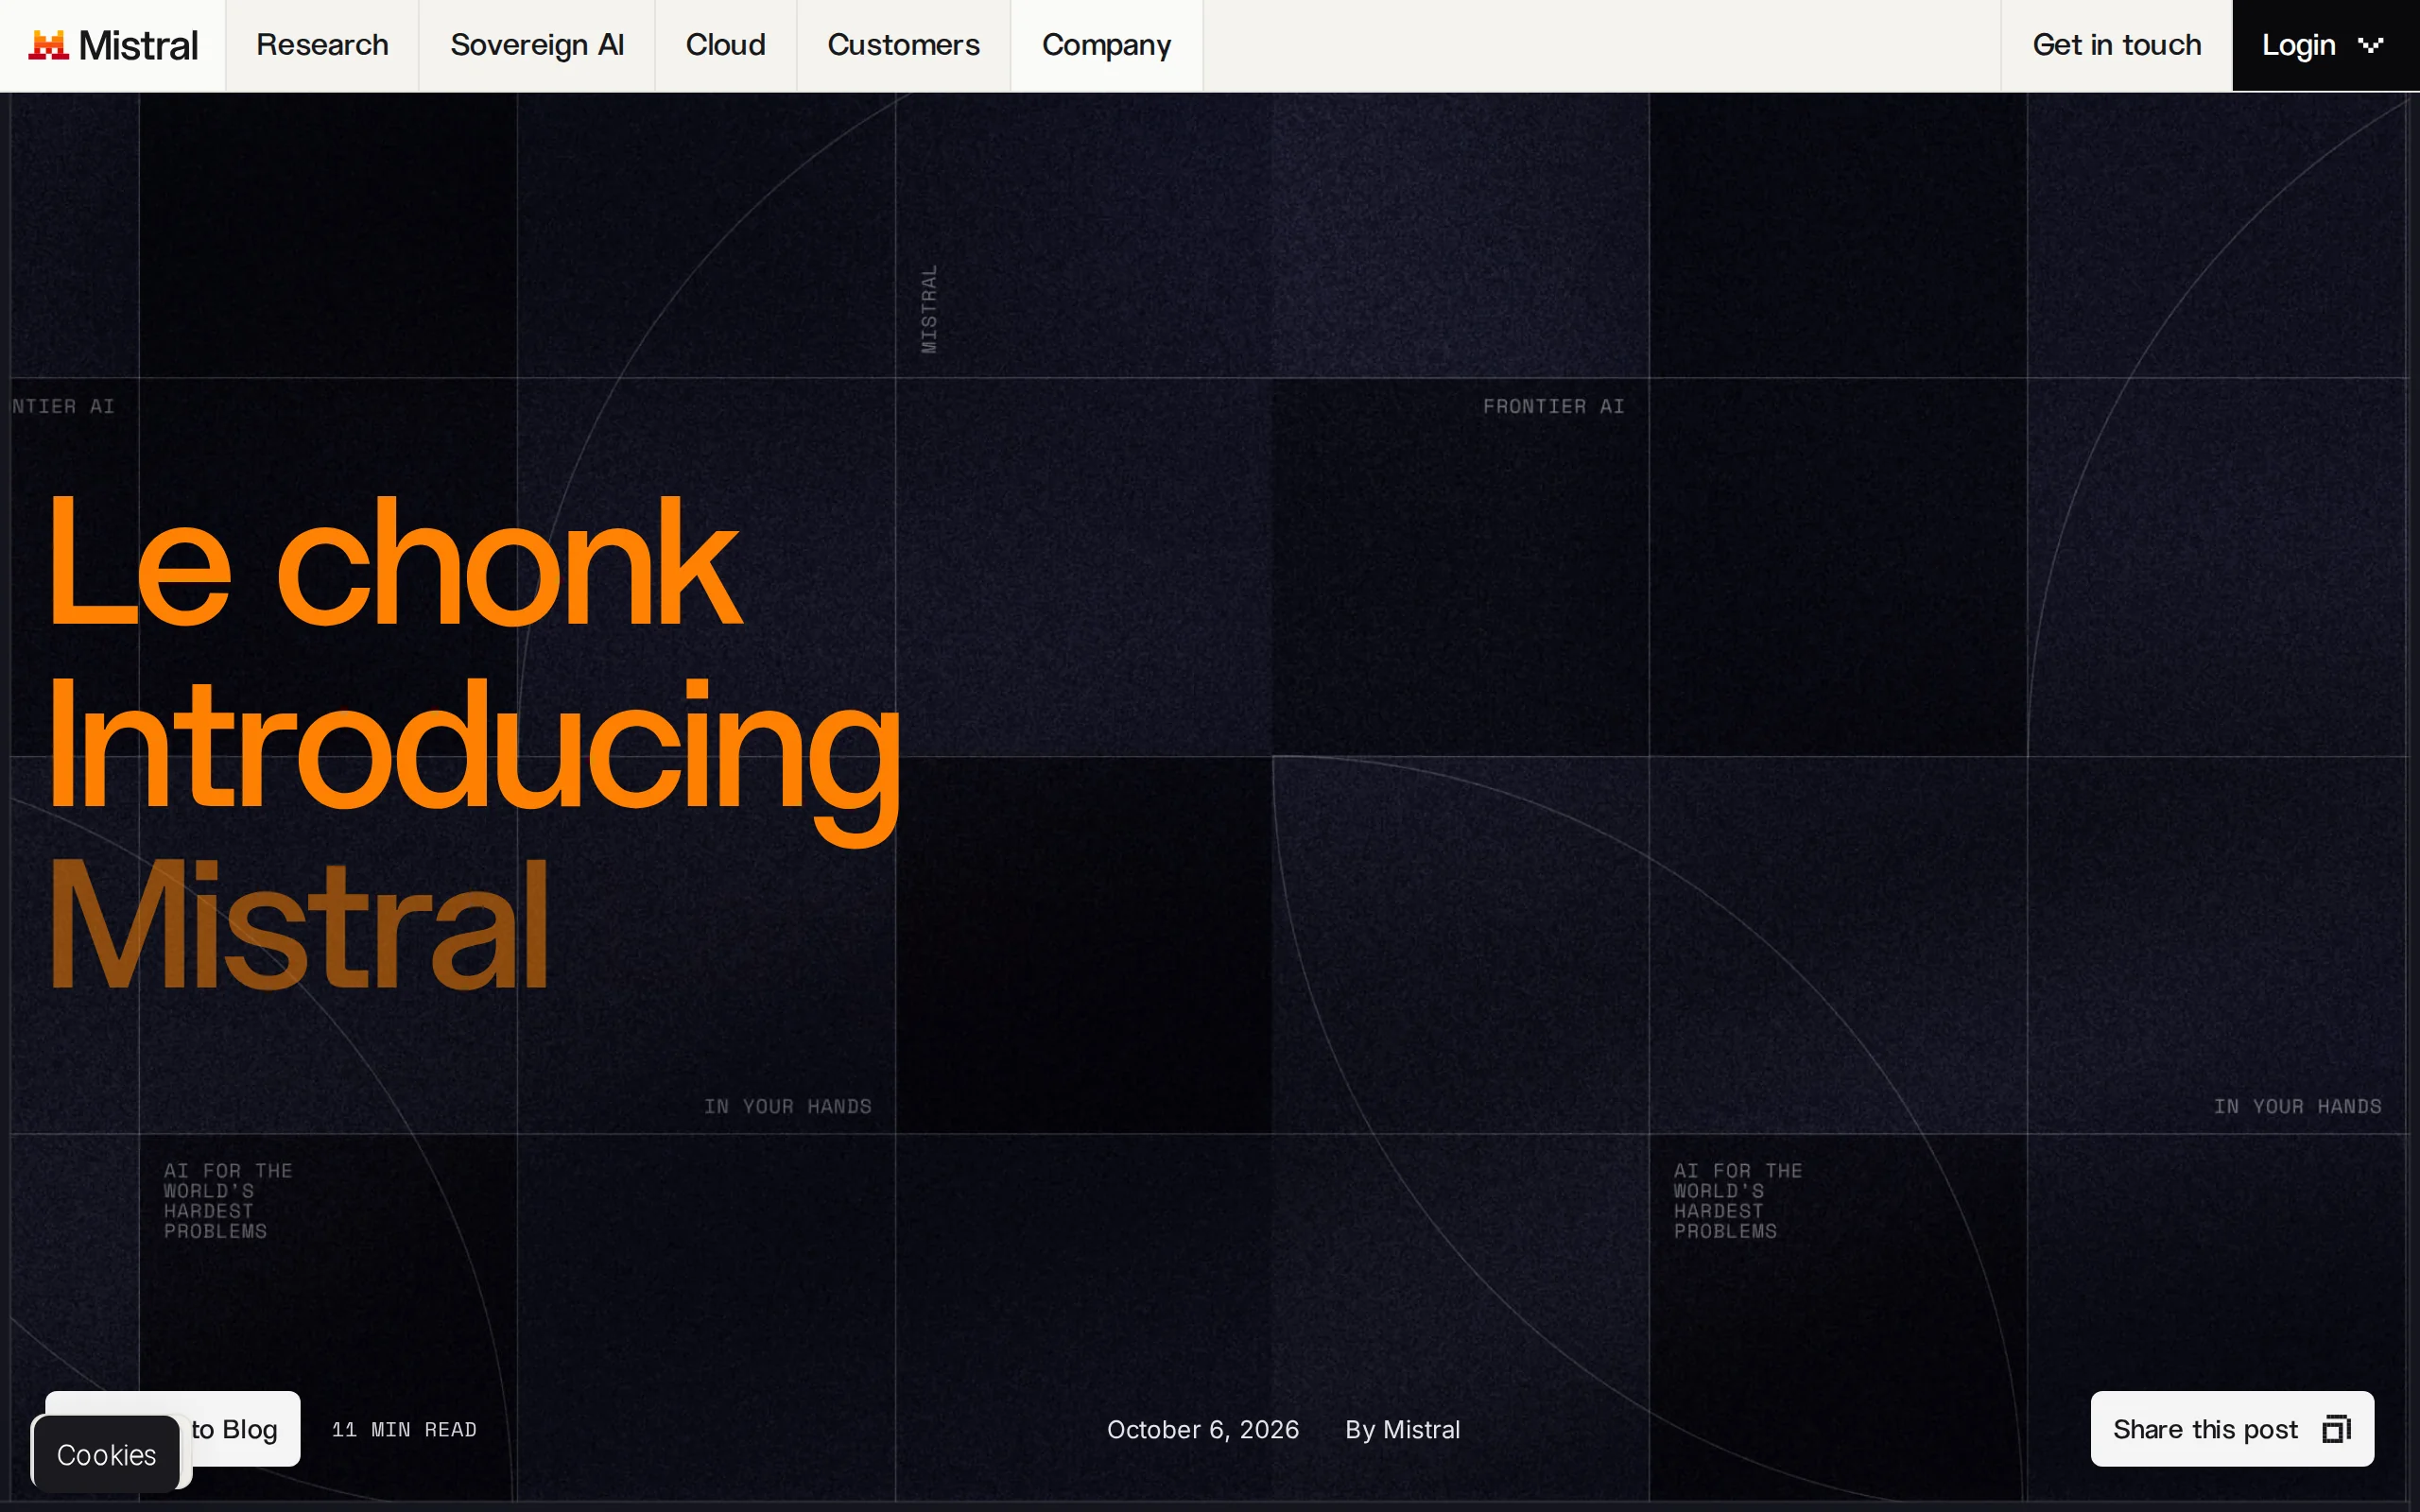Viewport: 2420px width, 1512px height.
Task: Expand the Company navigation item
Action: tap(1107, 45)
